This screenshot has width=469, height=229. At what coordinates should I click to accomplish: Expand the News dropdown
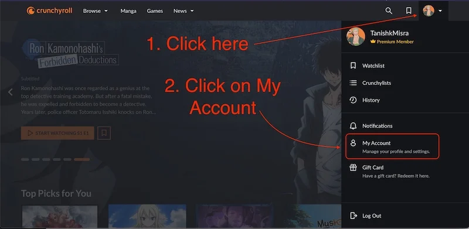coord(183,11)
